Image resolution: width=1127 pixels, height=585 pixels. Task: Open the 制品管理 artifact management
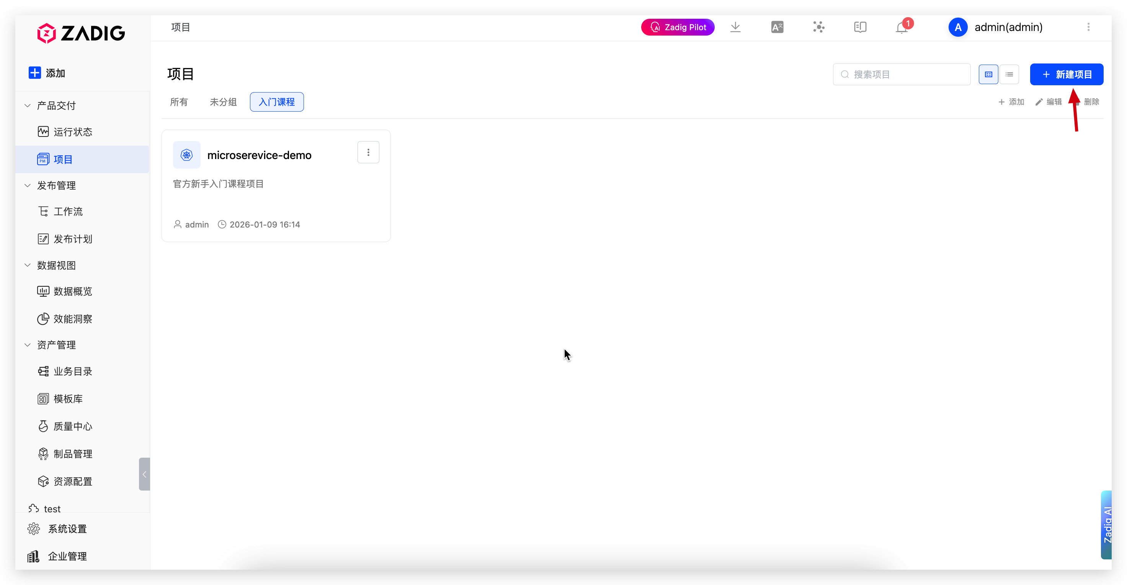click(73, 454)
